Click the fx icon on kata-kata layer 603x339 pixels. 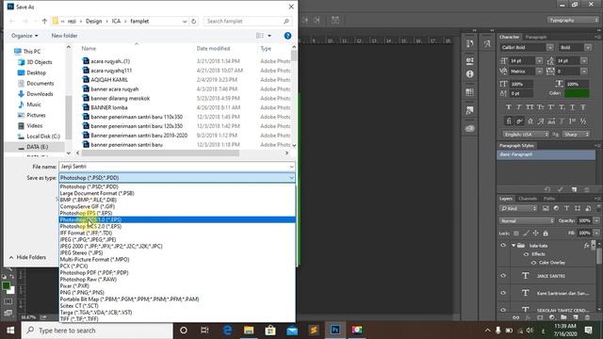coord(586,245)
